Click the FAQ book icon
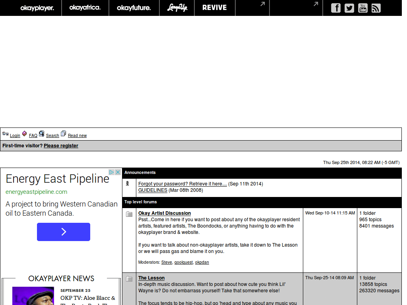 click(x=24, y=133)
